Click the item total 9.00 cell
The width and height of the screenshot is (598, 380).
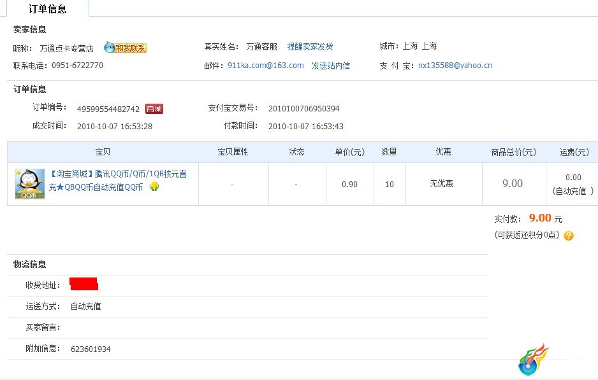point(513,183)
